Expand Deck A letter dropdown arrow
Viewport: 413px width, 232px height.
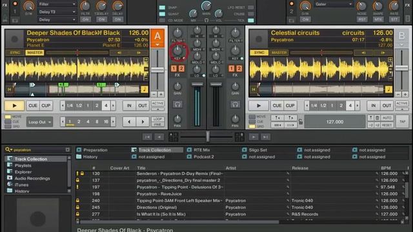click(x=157, y=44)
